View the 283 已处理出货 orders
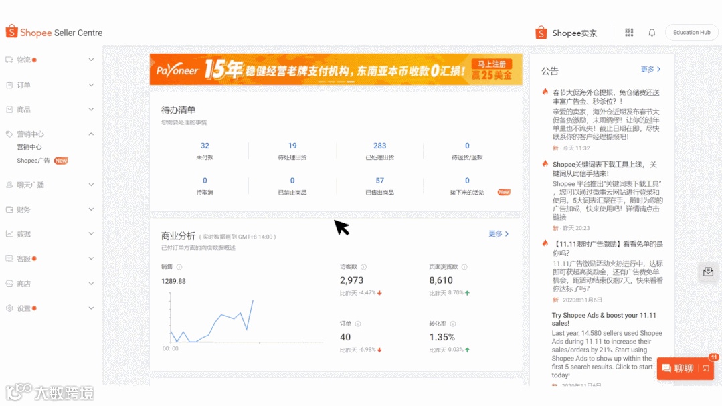 tap(380, 151)
